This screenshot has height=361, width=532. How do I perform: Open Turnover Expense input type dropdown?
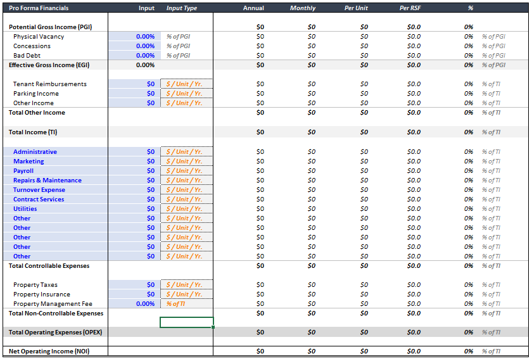[x=187, y=189]
